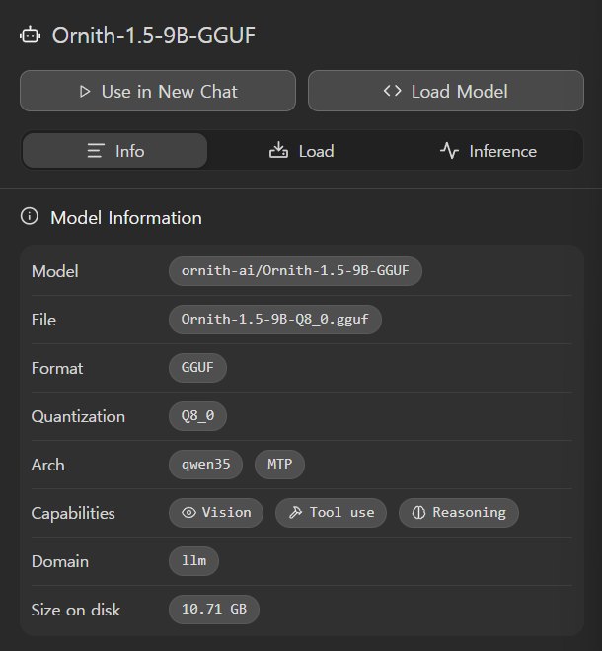Click the Model row label
The image size is (602, 651).
[55, 271]
